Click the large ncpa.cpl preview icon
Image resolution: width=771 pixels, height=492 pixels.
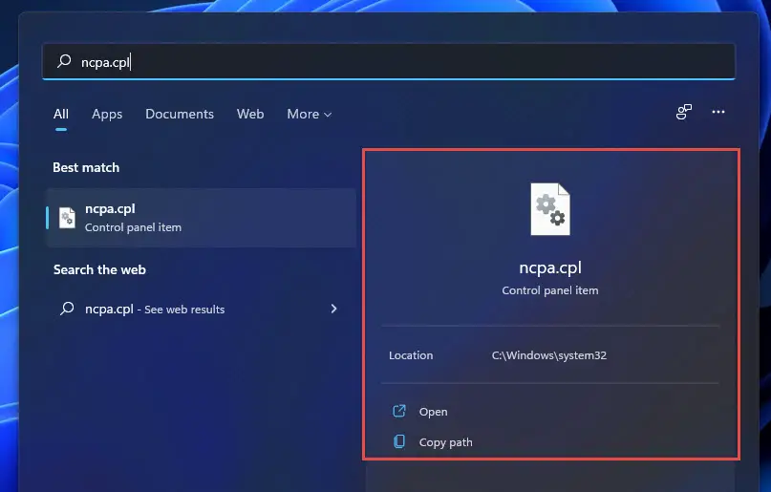[x=550, y=209]
